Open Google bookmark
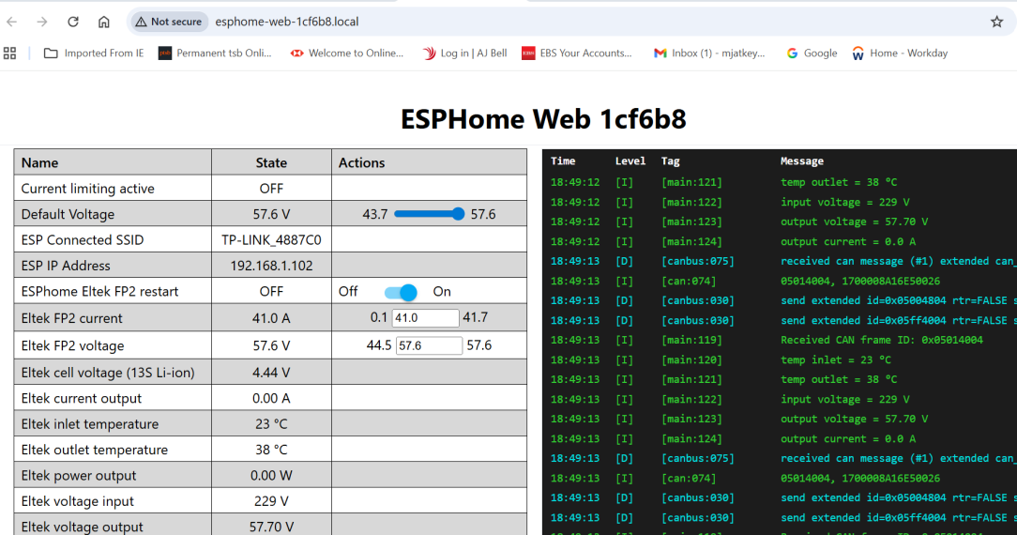Screen dimensions: 1017x535 812,53
